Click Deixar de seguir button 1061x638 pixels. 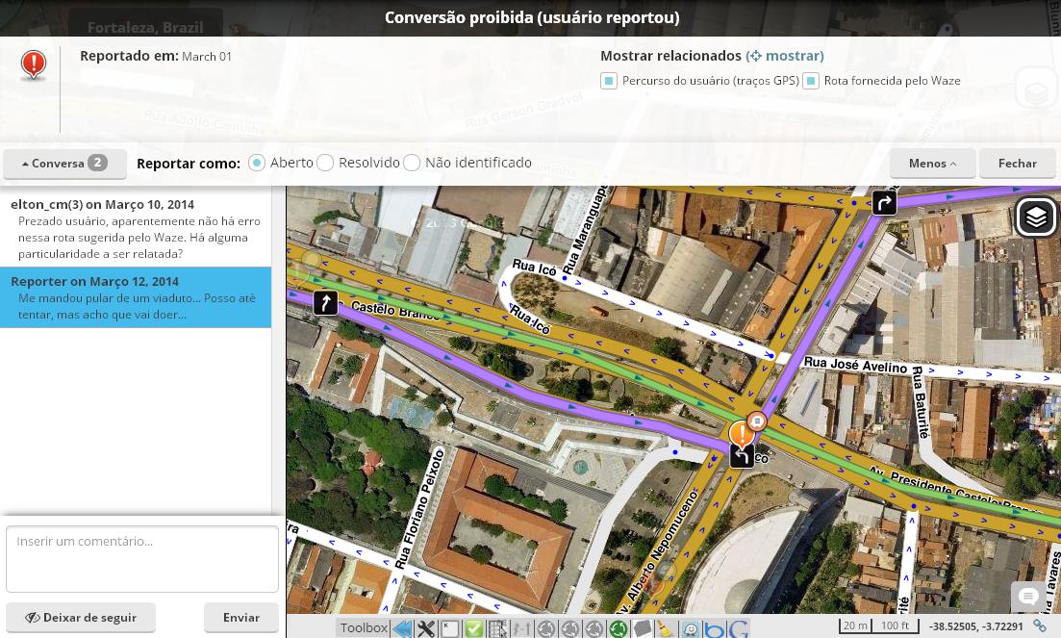click(81, 618)
